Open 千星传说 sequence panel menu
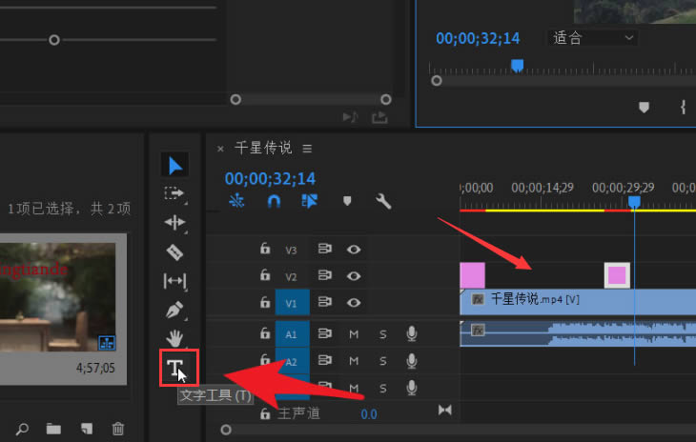 pos(307,149)
